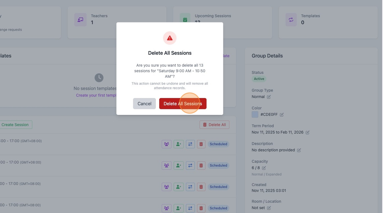Viewport: 383px width, 213px height.
Task: Edit the Description pencil icon
Action: click(x=299, y=150)
